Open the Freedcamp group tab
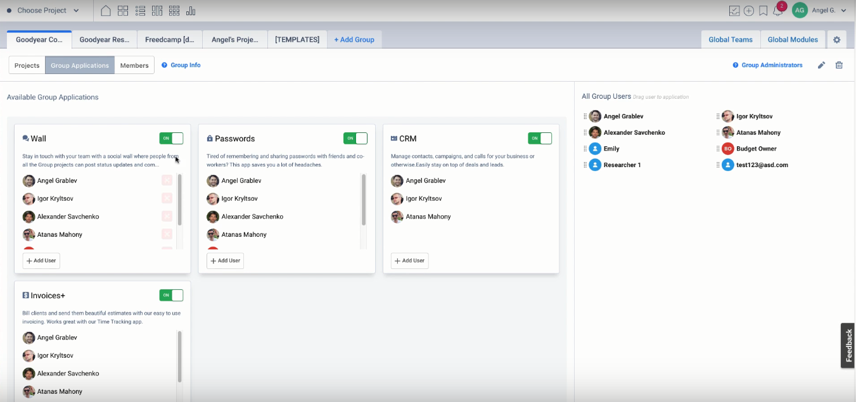Viewport: 856px width, 402px height. (x=169, y=39)
